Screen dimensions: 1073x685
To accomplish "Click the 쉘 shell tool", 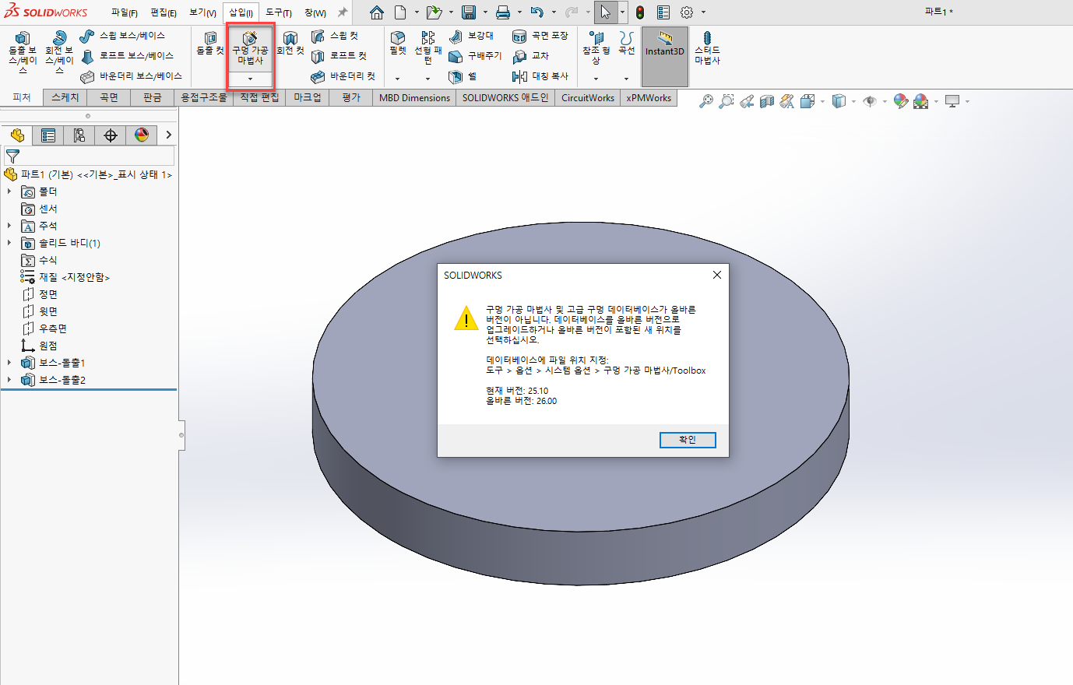I will click(463, 76).
